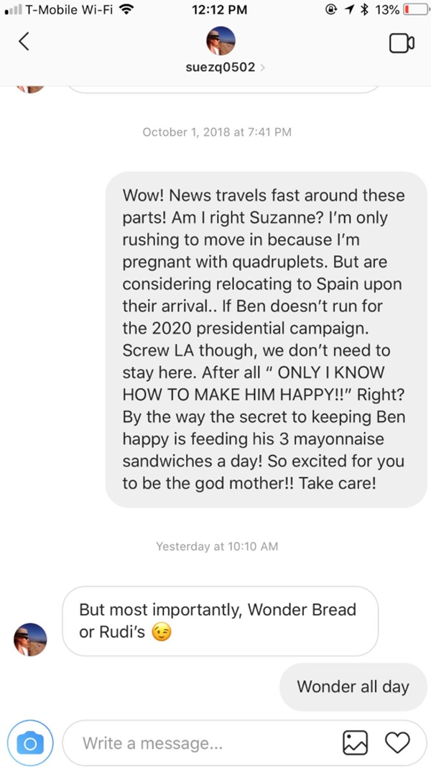Tap the Wonder all day bubble
Screen dimensions: 431x767
click(x=353, y=686)
